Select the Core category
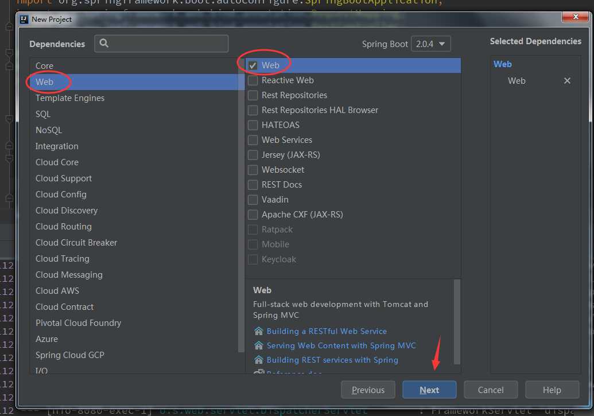The height and width of the screenshot is (416, 594). (134, 66)
